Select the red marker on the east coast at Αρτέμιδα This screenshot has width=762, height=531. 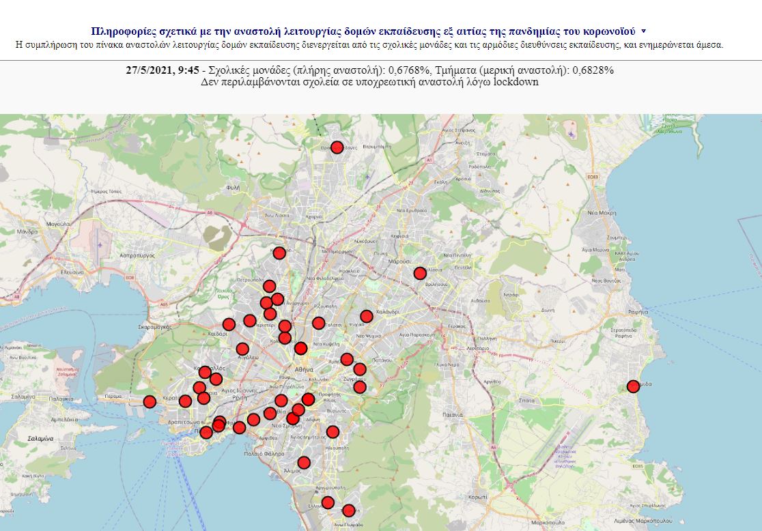(633, 386)
